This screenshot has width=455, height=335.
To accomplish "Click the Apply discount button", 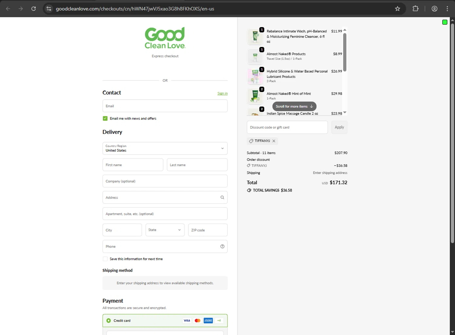I will click(x=339, y=127).
